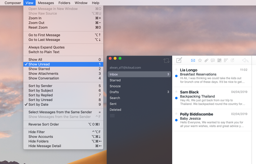256x164 pixels.
Task: Click unread dot on Baby Jessica email
Action: click(x=176, y=120)
